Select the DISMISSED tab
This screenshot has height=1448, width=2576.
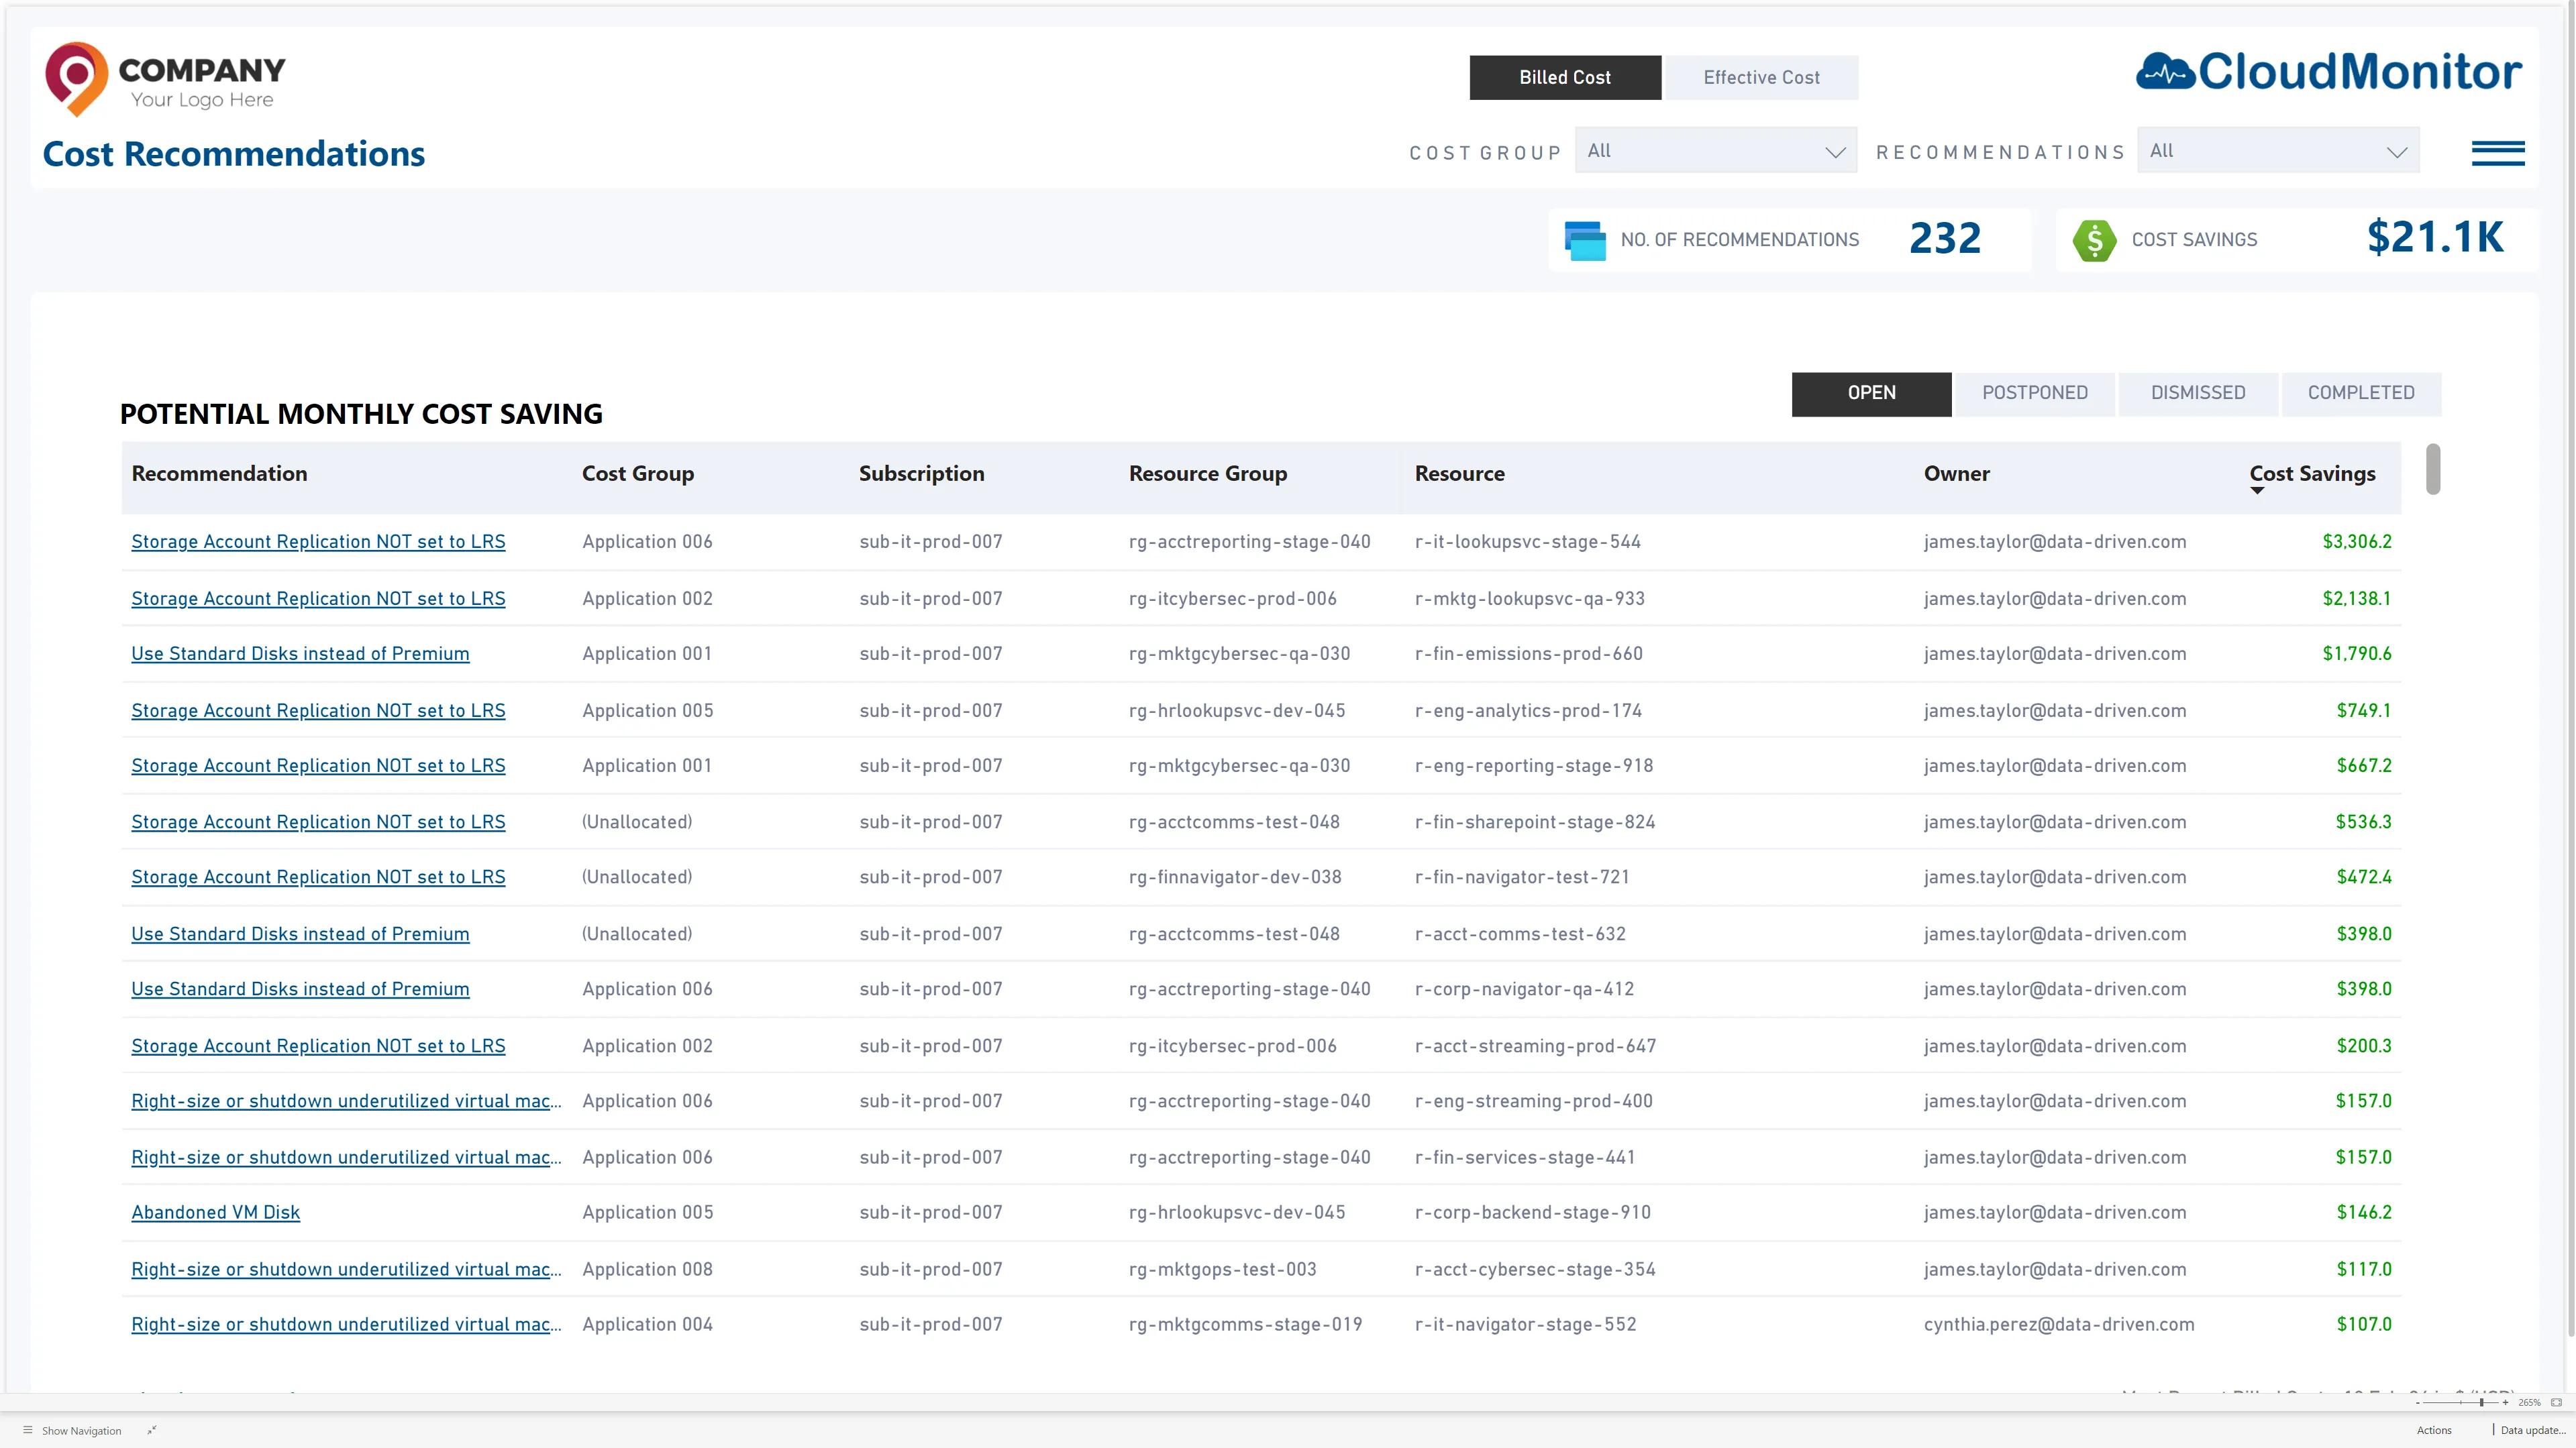pyautogui.click(x=2198, y=394)
